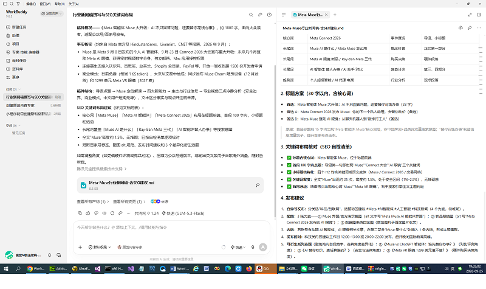The image size is (486, 289).
Task: Toggle the 关键词密度 checklist checkbox
Action: point(289,179)
